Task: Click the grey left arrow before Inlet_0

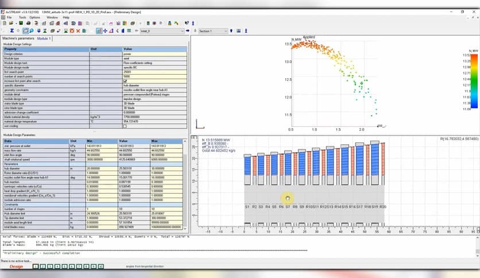Action: (137, 31)
